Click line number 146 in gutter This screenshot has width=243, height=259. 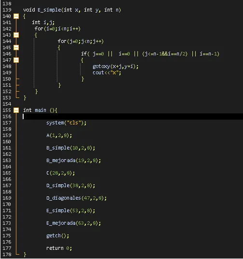[7, 54]
